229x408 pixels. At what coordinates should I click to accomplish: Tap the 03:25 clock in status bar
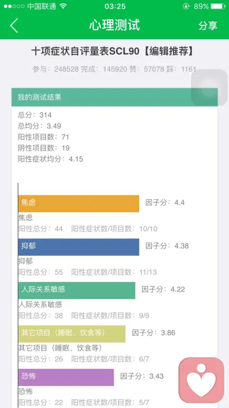click(114, 6)
